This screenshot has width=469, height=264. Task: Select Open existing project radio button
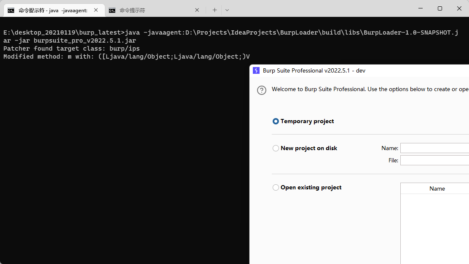tap(276, 187)
